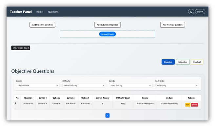Click Add Subjective Question button
This screenshot has width=215, height=127.
point(107,25)
